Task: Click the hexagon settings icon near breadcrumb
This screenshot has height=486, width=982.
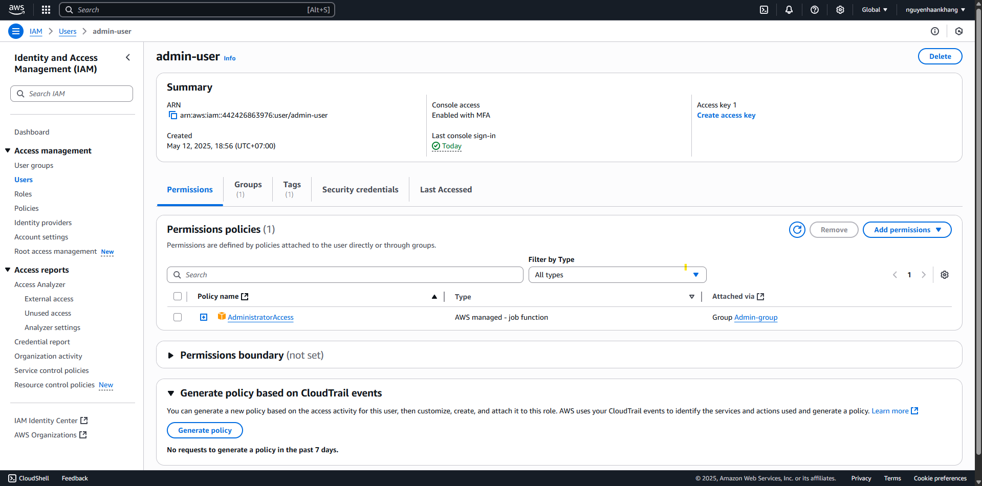Action: (959, 31)
